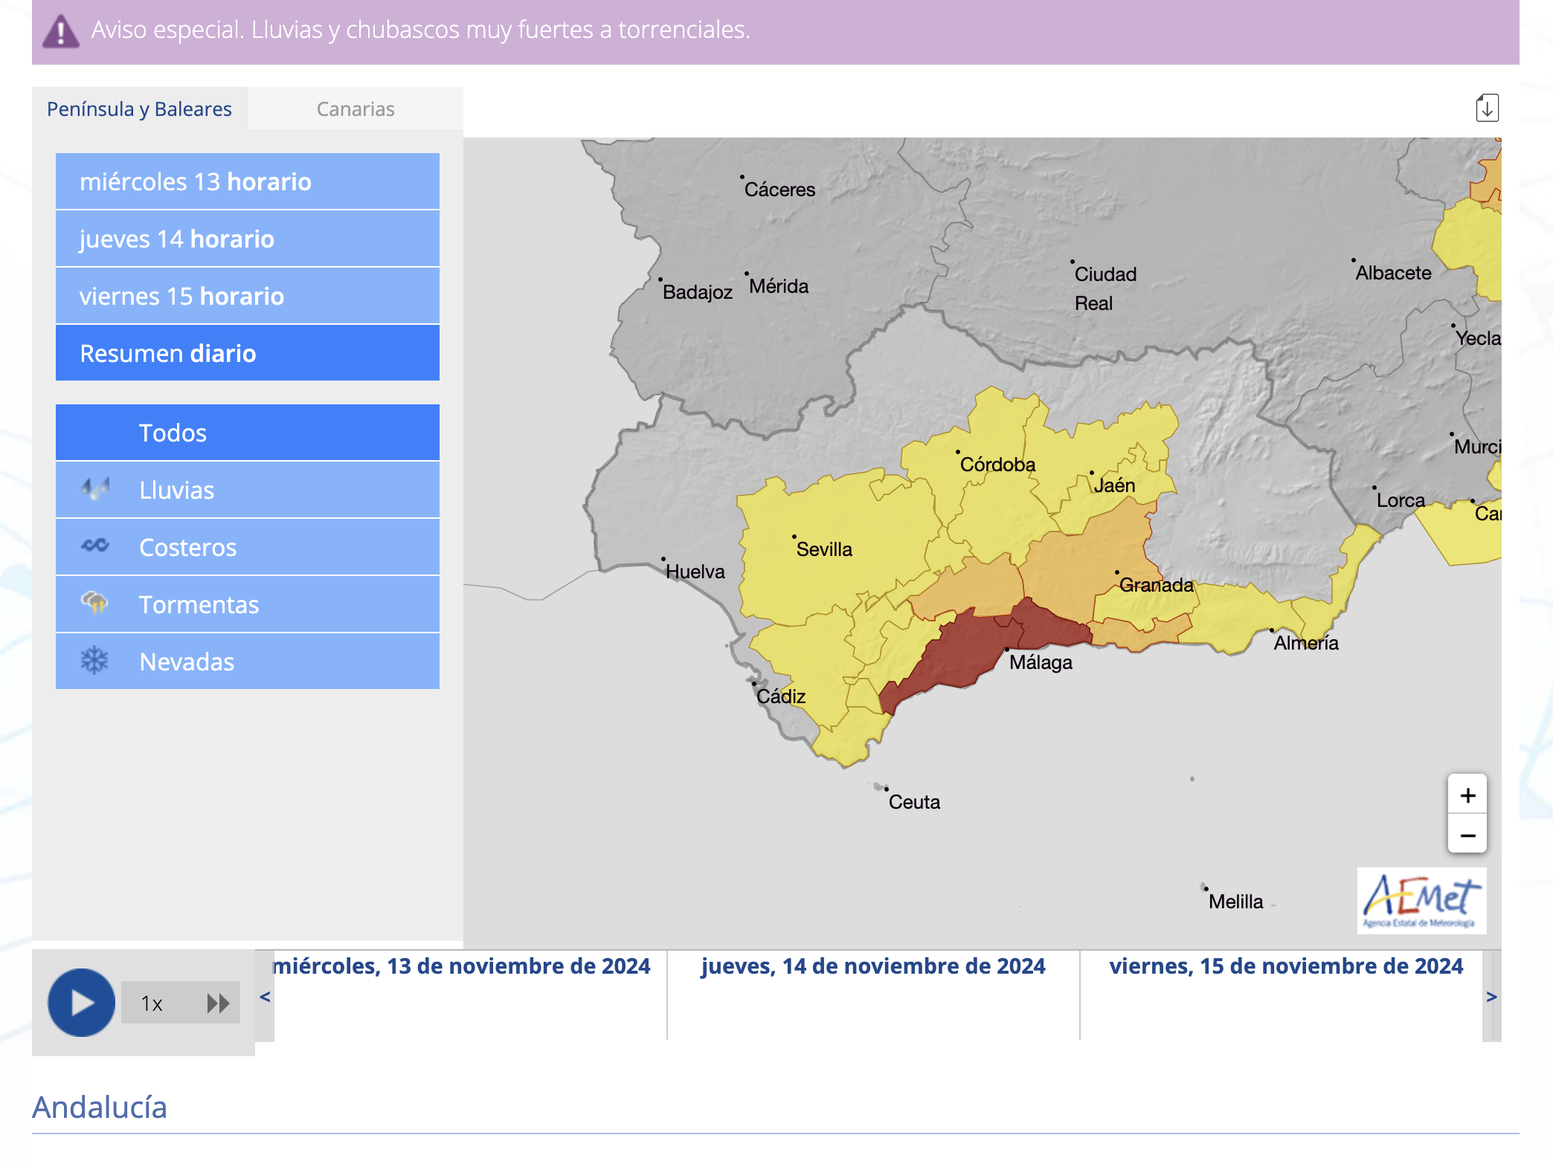Click the left arrow of the date timeline
Image resolution: width=1553 pixels, height=1161 pixels.
pos(265,997)
